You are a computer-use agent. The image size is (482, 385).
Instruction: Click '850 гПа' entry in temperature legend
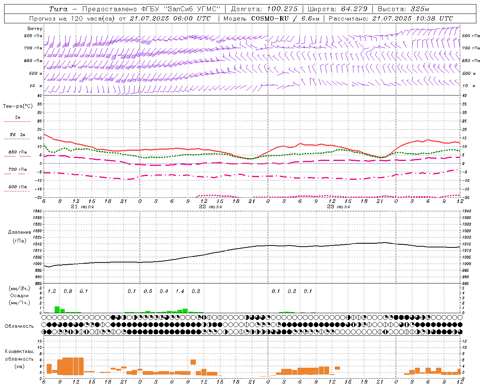coord(18,152)
